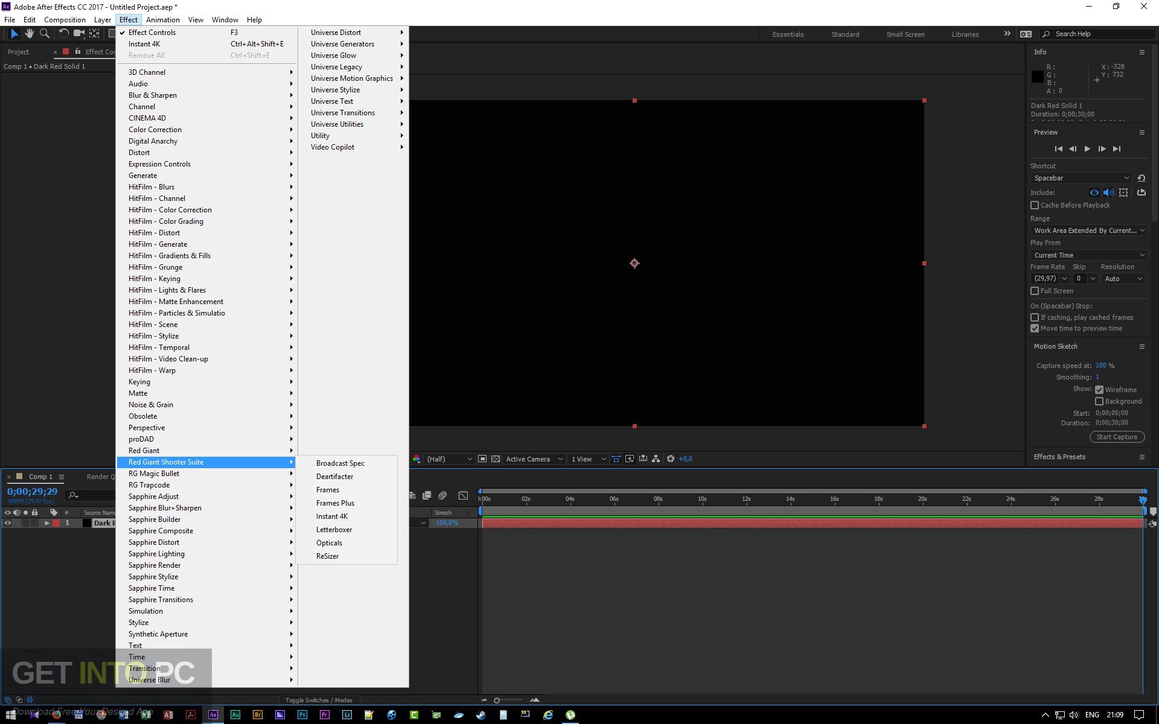Select the Selection arrow tool

pos(14,34)
